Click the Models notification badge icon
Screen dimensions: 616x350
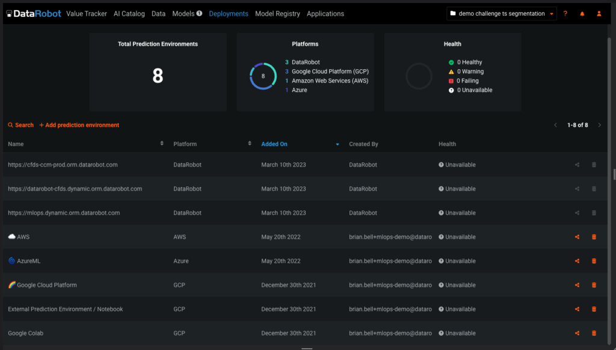(x=199, y=13)
